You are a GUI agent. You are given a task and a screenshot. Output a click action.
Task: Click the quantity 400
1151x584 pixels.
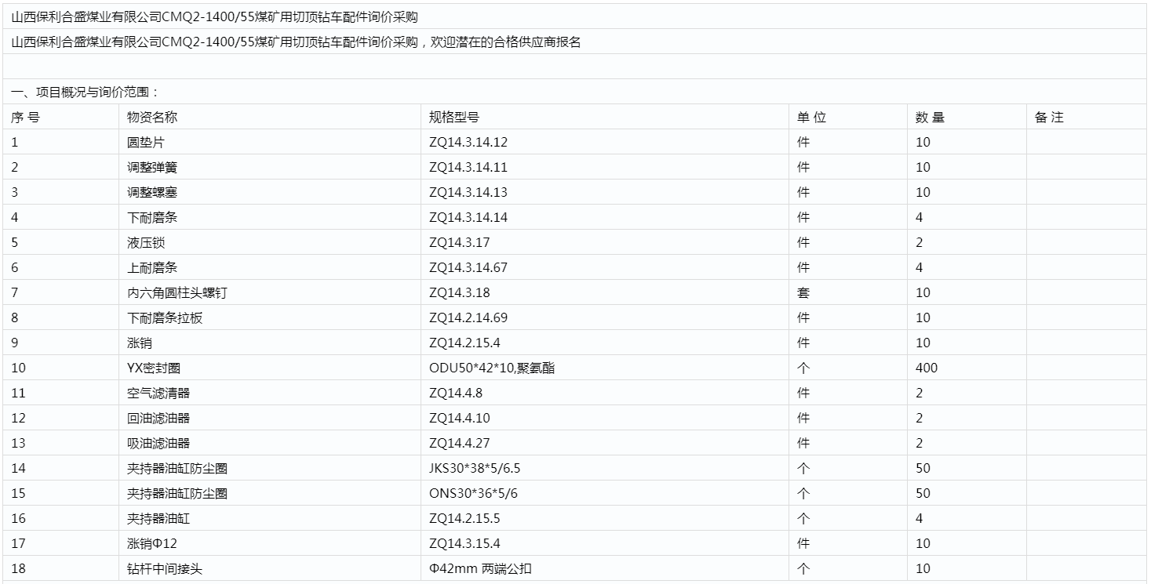[x=927, y=368]
